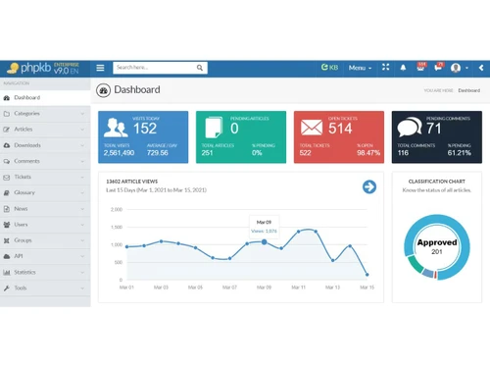This screenshot has width=490, height=368.
Task: Click the 13602 Article Views heading
Action: click(132, 182)
